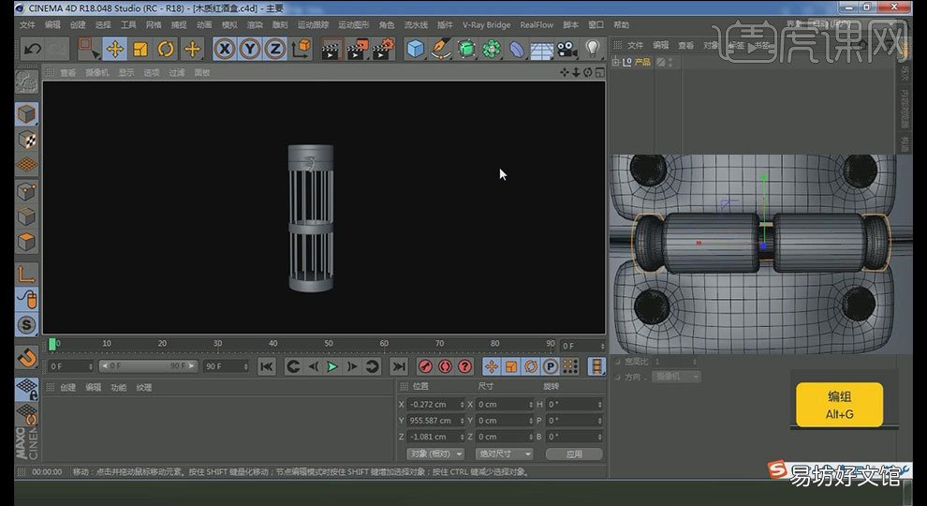Open the V-Ray Bridge menu
This screenshot has height=506, width=927.
pyautogui.click(x=486, y=25)
